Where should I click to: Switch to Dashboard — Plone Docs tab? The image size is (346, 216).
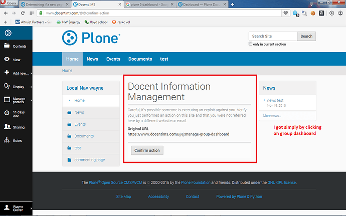[202, 5]
